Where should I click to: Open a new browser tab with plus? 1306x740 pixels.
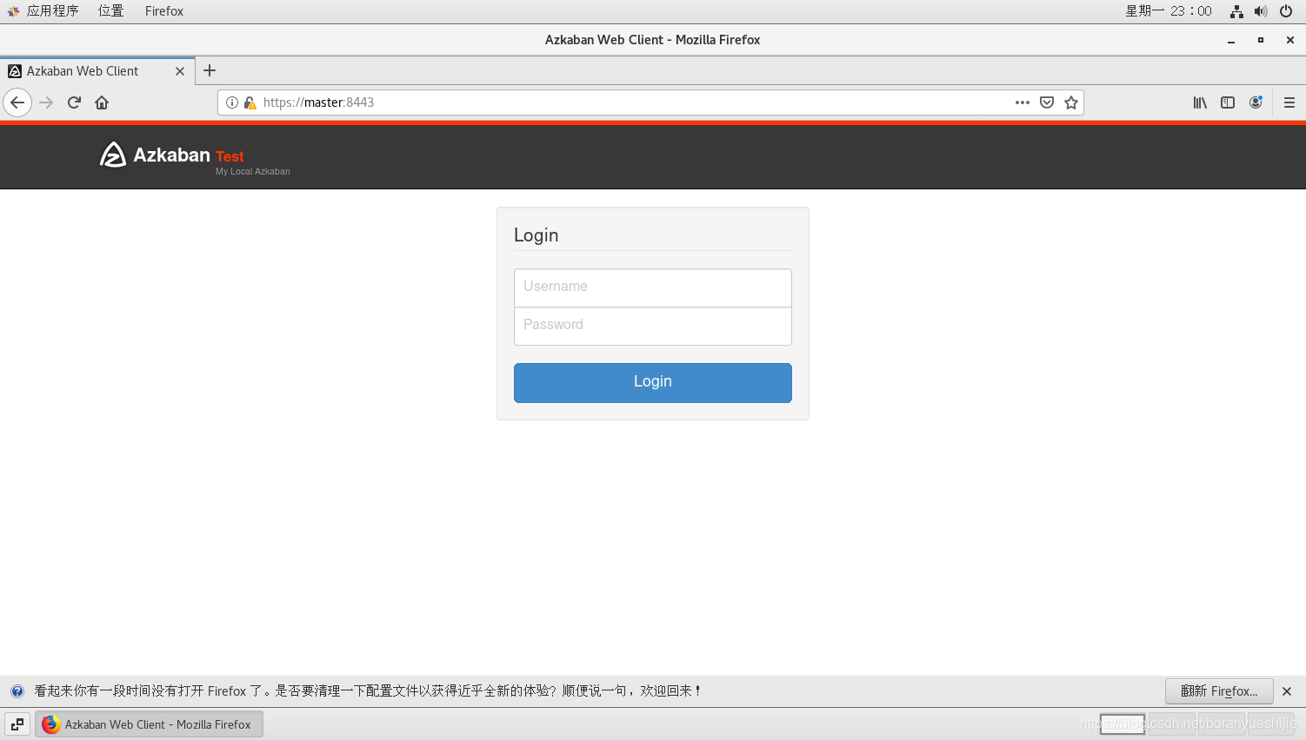[x=210, y=71]
